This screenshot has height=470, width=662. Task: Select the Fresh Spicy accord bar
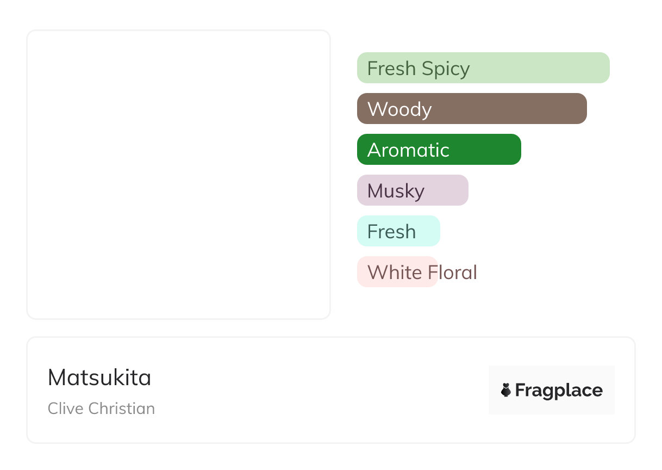[x=483, y=68]
